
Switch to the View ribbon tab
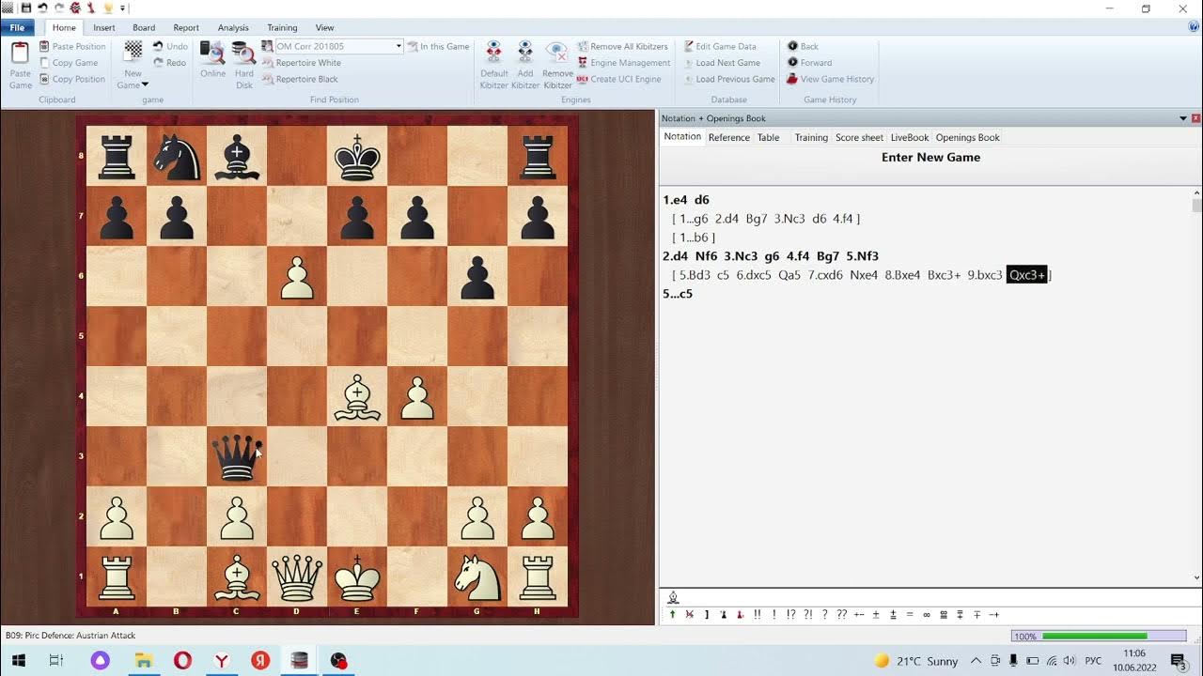pyautogui.click(x=324, y=27)
